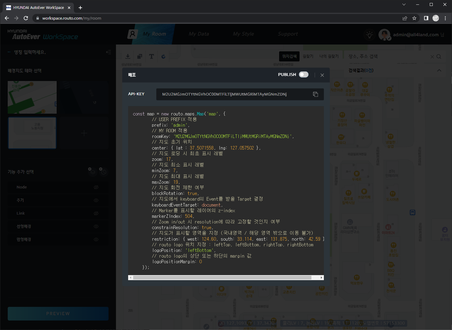Open the browser side panel icon
The height and width of the screenshot is (330, 452).
click(x=426, y=18)
